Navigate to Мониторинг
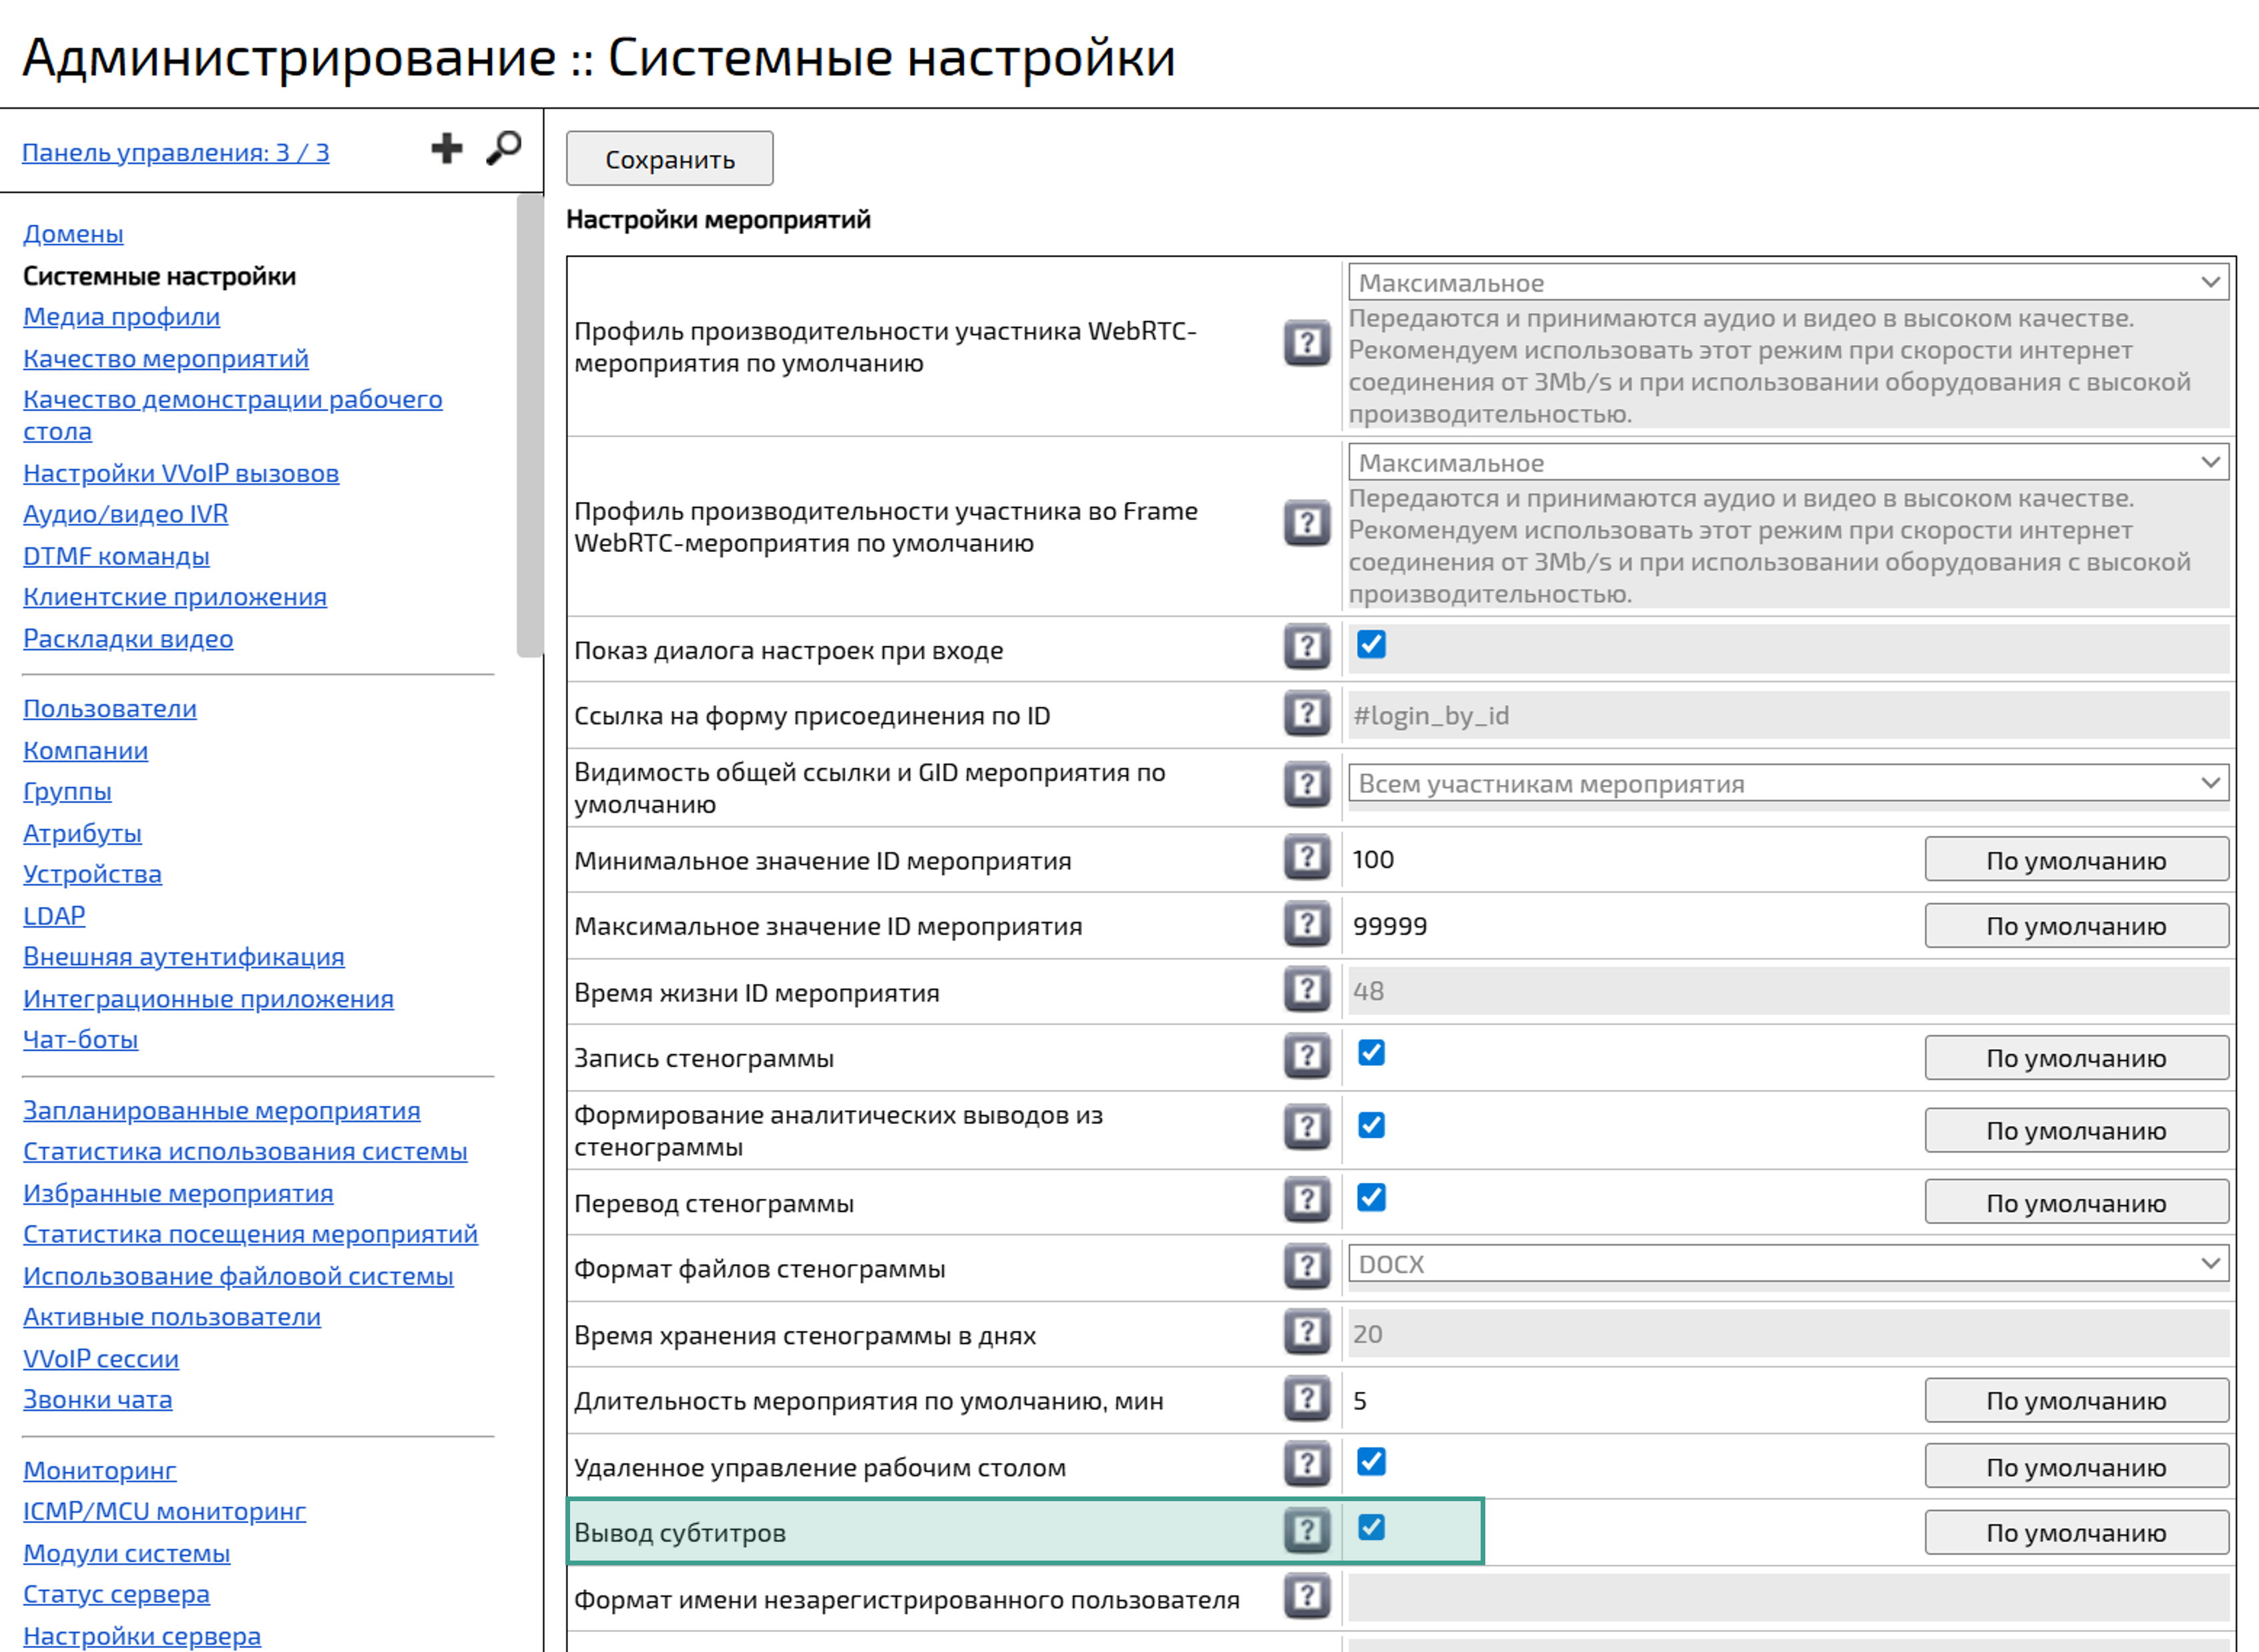This screenshot has height=1652, width=2259. 99,1469
